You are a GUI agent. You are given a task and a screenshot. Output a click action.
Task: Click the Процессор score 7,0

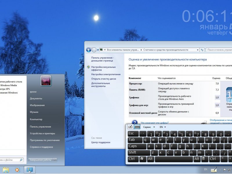pyautogui.click(x=217, y=84)
